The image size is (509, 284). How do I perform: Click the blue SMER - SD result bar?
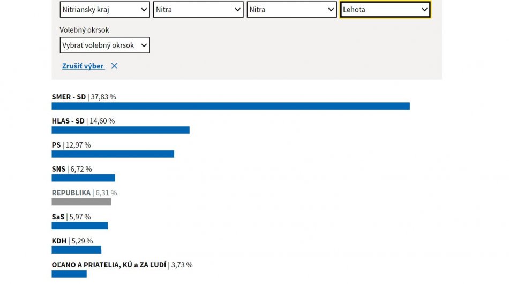(230, 106)
